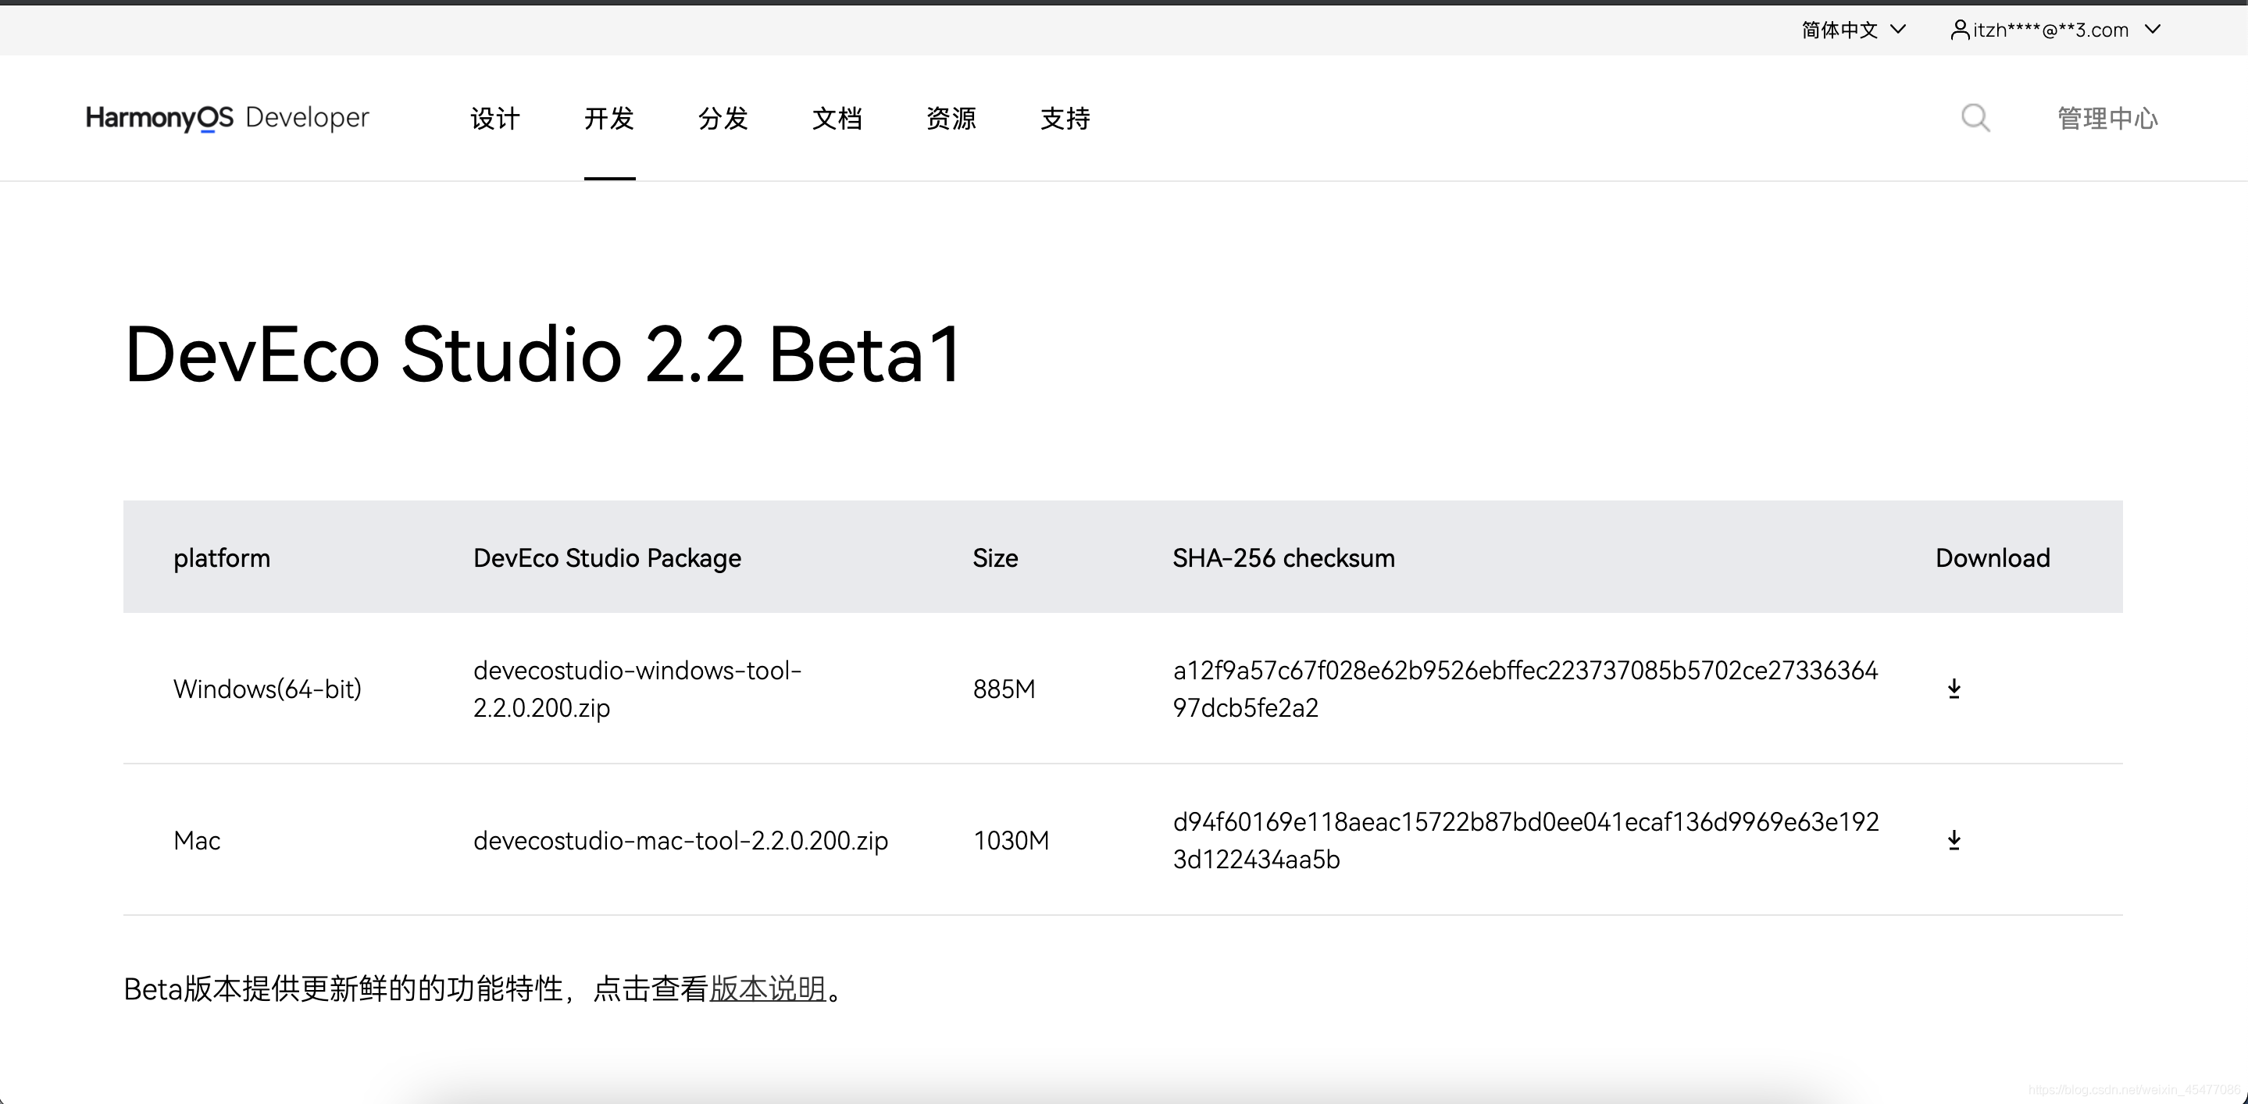This screenshot has width=2248, height=1104.
Task: Click the Mac checksum starting d94f6016
Action: coord(1525,841)
